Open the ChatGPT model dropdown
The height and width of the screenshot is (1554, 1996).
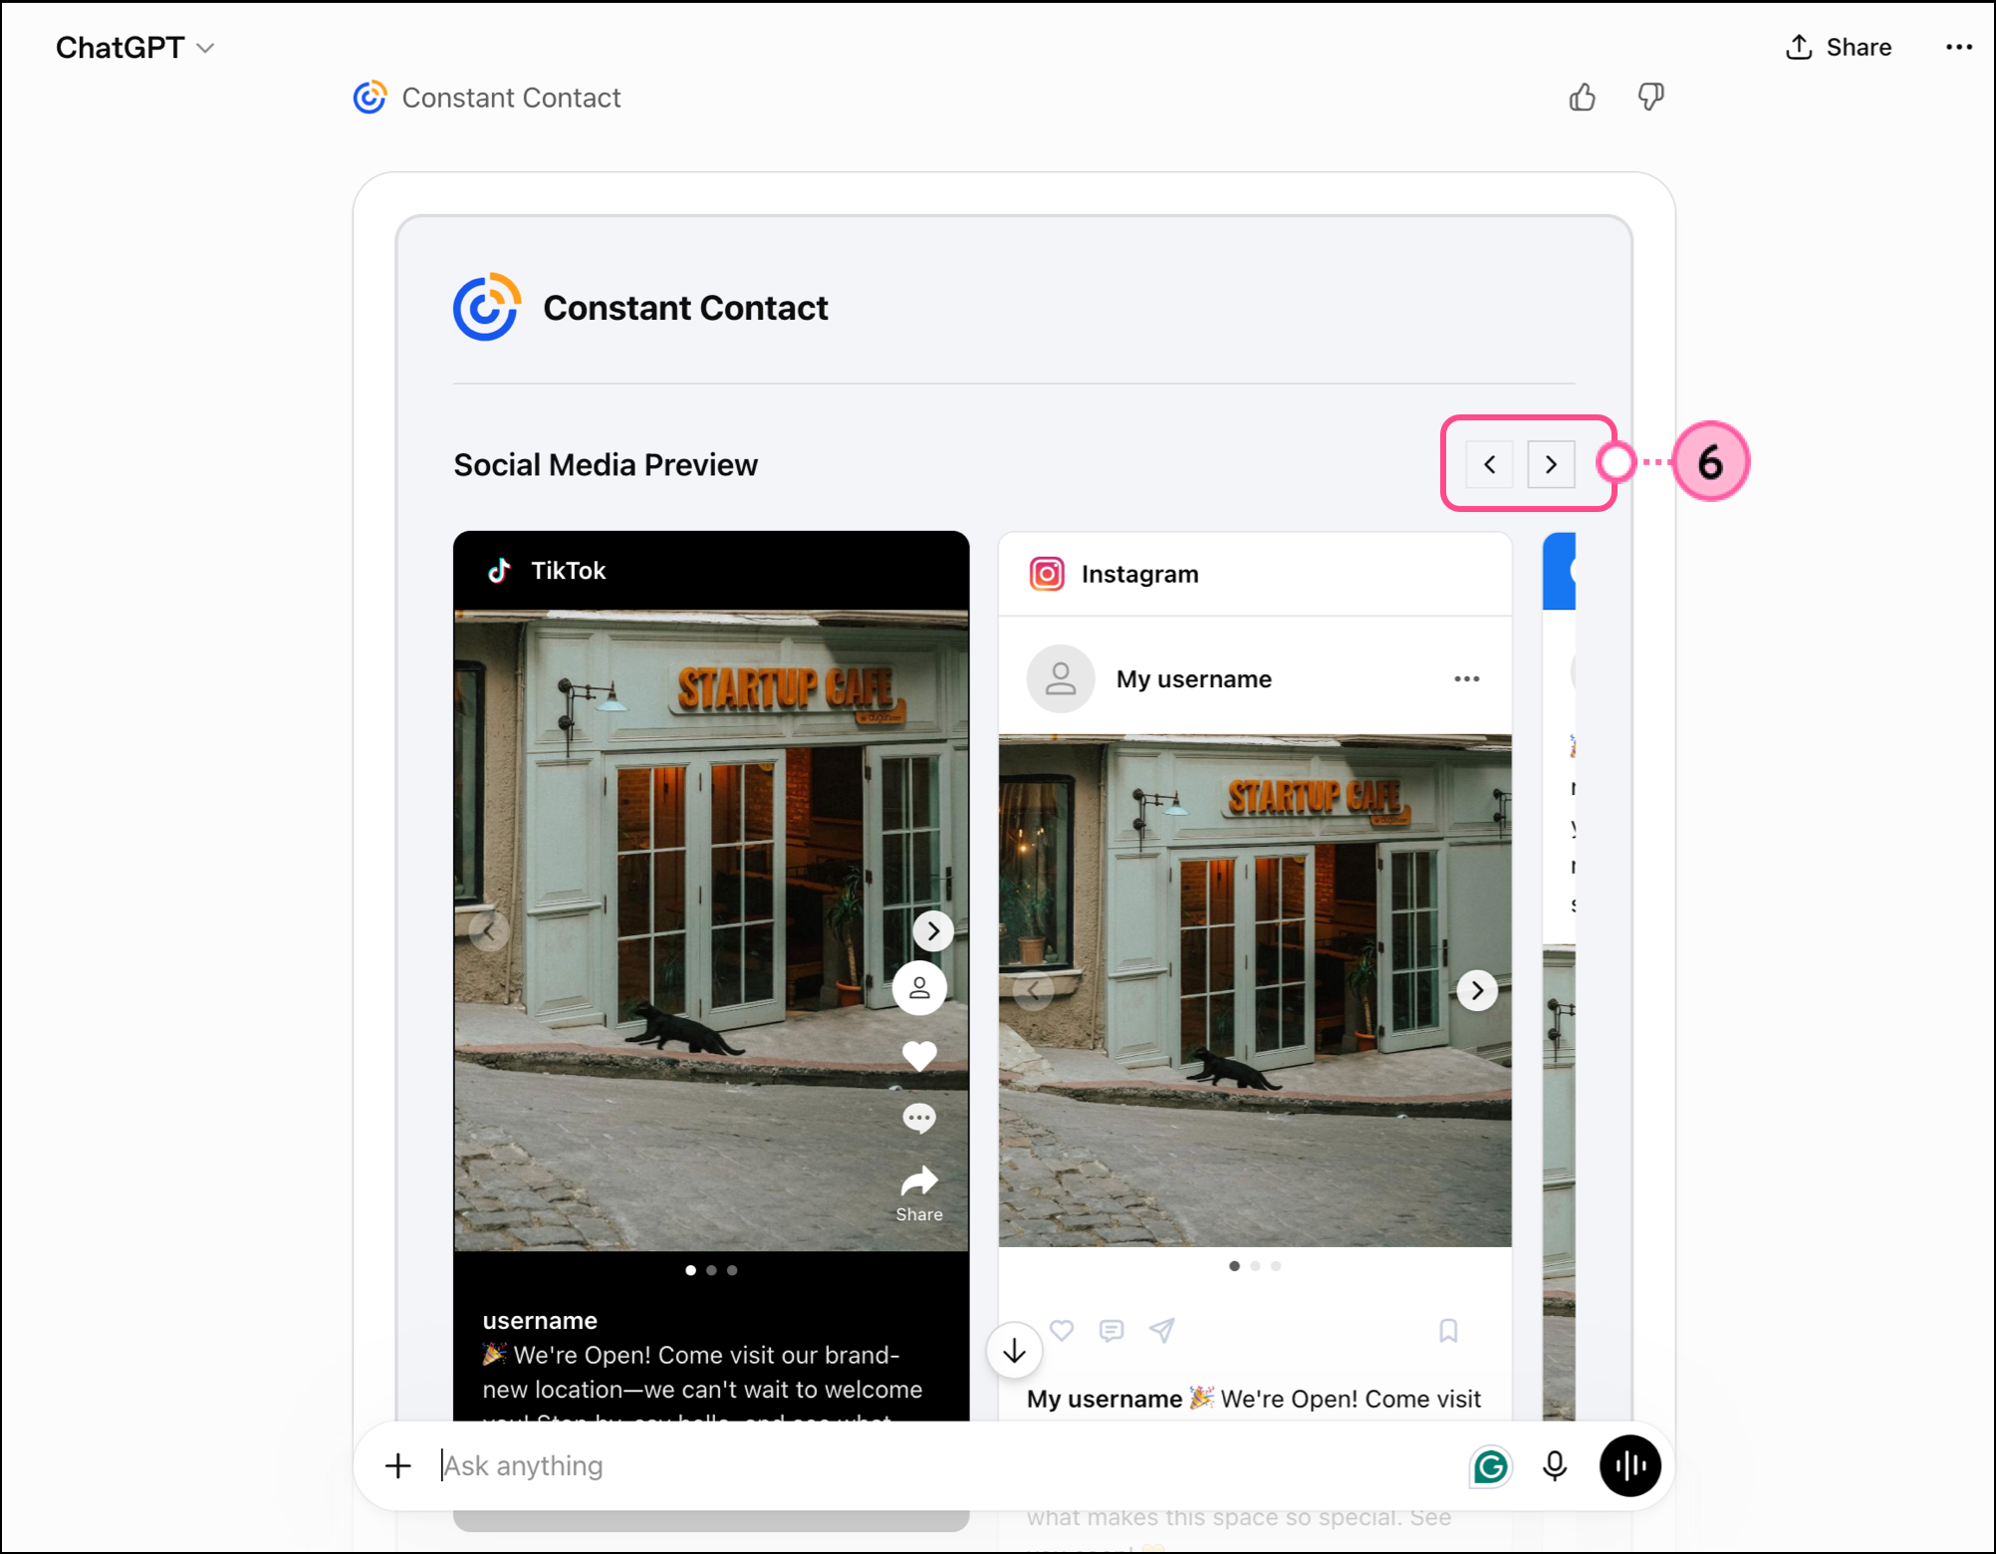click(134, 47)
